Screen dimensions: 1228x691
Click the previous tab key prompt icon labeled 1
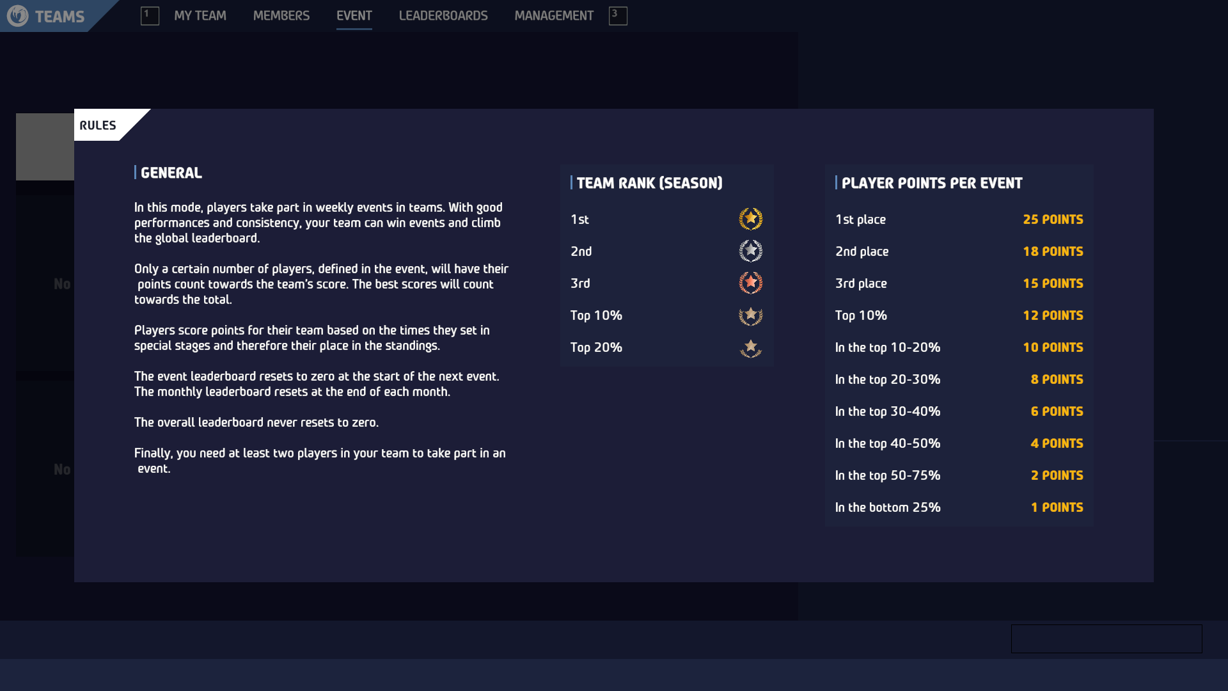[150, 15]
